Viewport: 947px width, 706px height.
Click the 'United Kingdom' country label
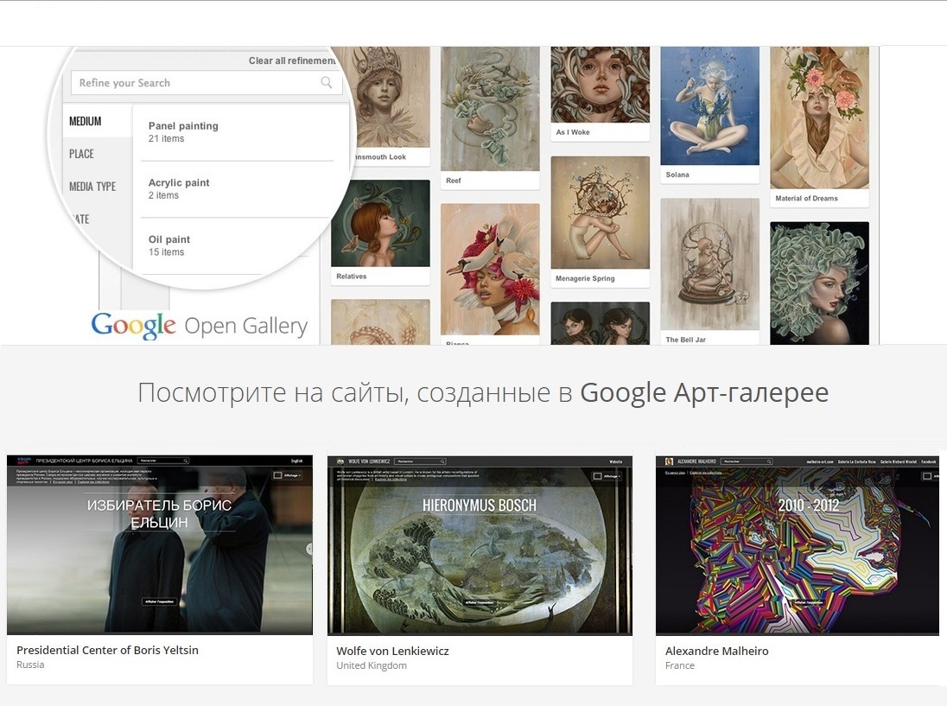(x=372, y=665)
